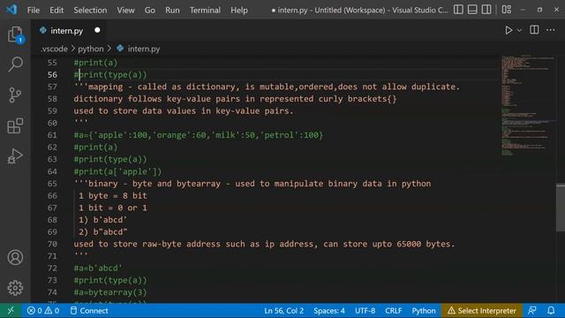Open the Go menu

149,10
